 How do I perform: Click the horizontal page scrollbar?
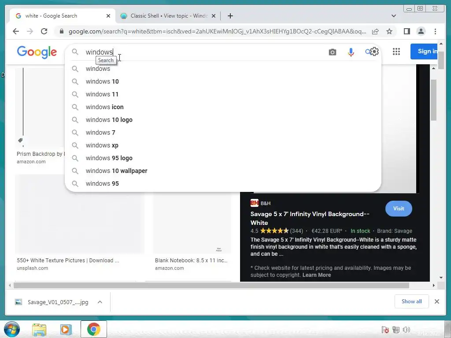(211, 285)
